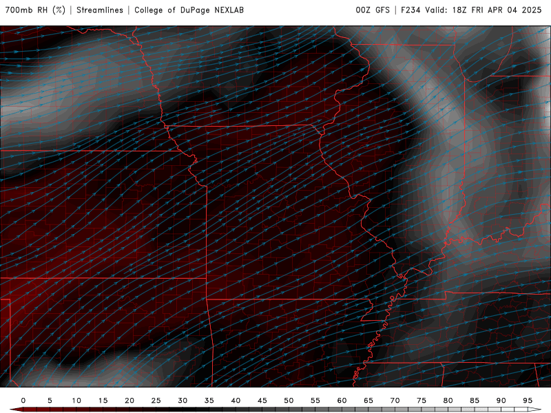Click the gray colorbar segment below label 65
The image size is (551, 413).
375,410
